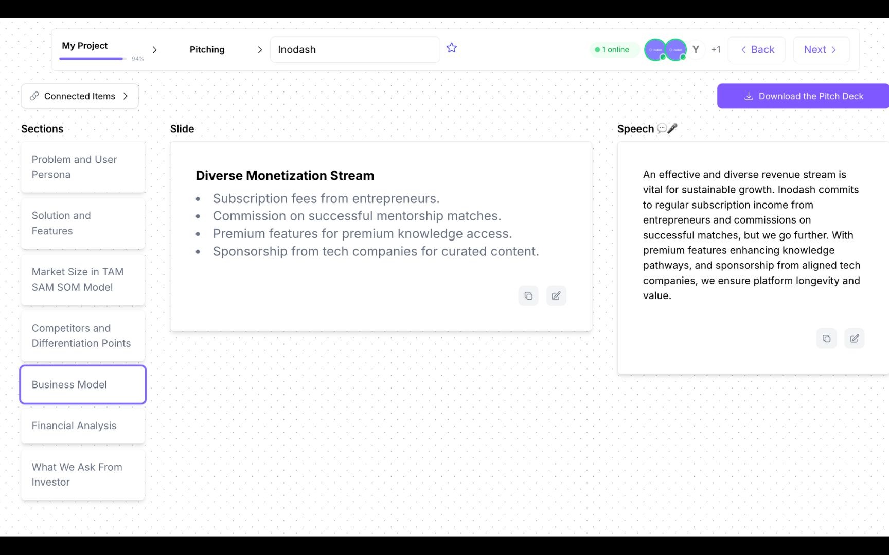The width and height of the screenshot is (889, 555).
Task: Switch to the Financial Analysis section
Action: pos(82,425)
